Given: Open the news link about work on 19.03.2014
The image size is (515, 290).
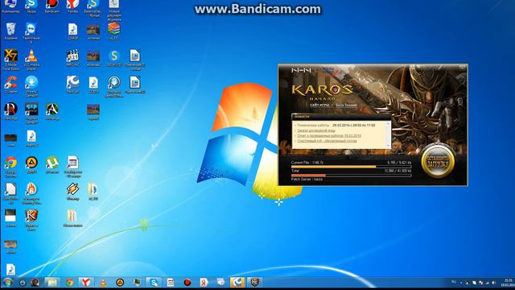Looking at the screenshot, I should pyautogui.click(x=329, y=135).
